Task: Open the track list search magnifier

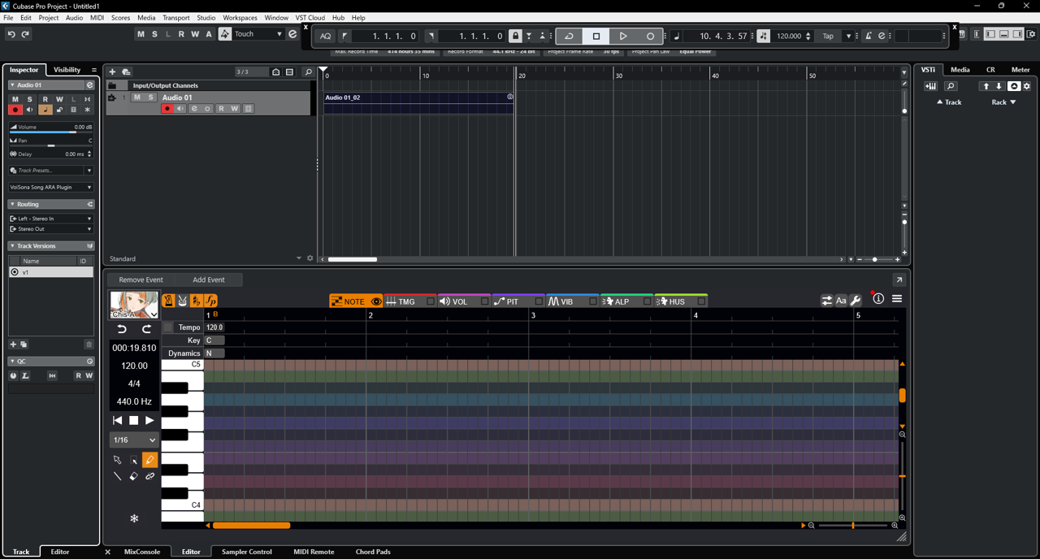Action: coord(308,72)
